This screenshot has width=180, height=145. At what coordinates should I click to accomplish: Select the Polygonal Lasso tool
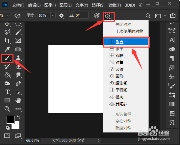pos(7,32)
